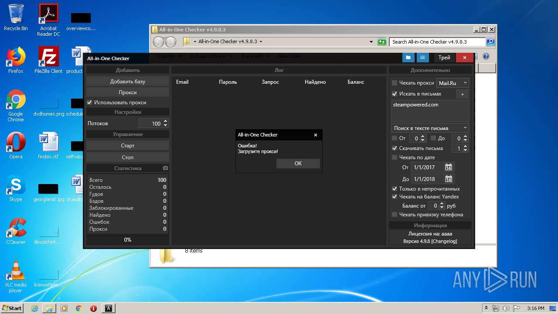Click the blue folder icon in Checker title bar
558x314 pixels.
tap(408, 58)
